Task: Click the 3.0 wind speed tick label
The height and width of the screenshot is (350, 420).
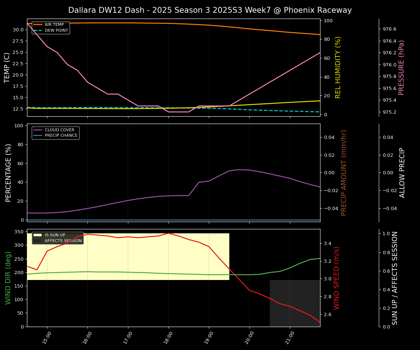Action: coord(327,279)
